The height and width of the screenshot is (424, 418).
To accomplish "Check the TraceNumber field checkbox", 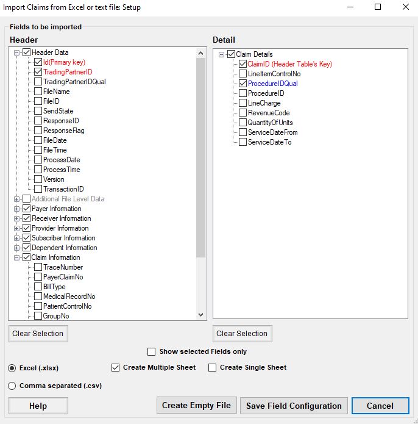I will pos(38,267).
